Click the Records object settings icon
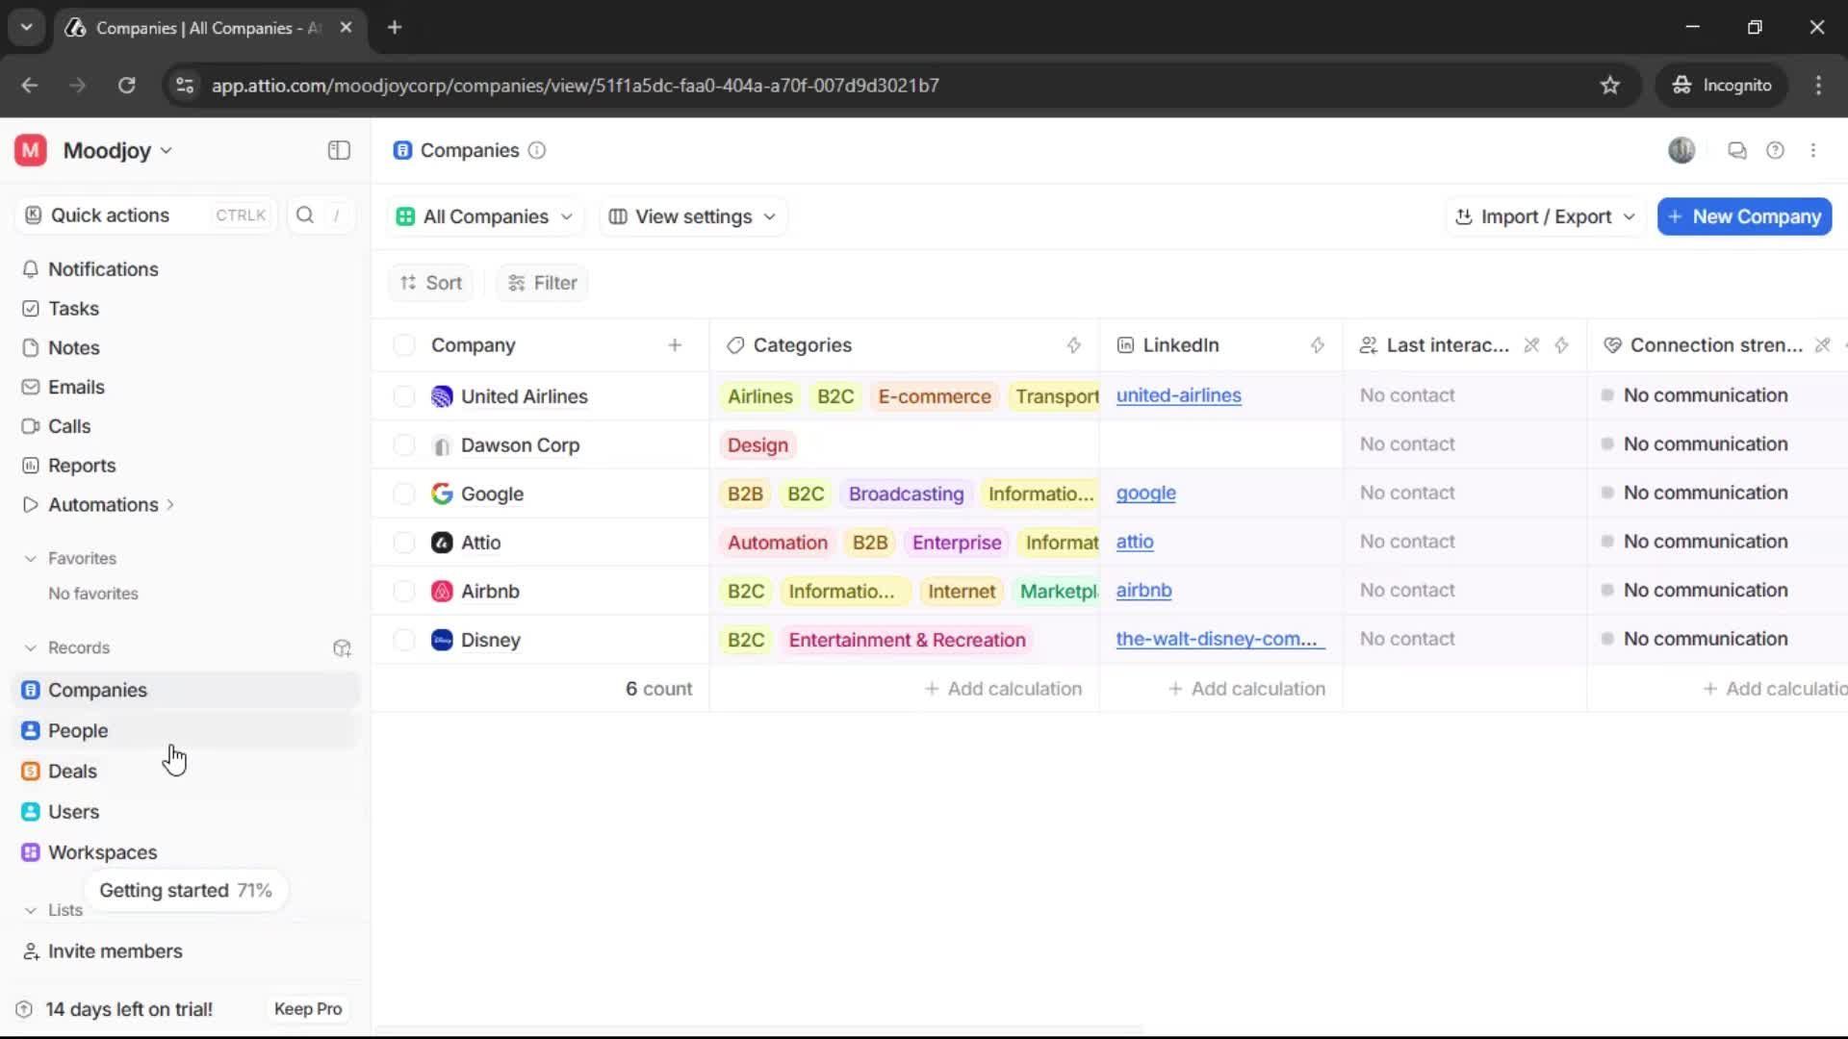 [342, 647]
